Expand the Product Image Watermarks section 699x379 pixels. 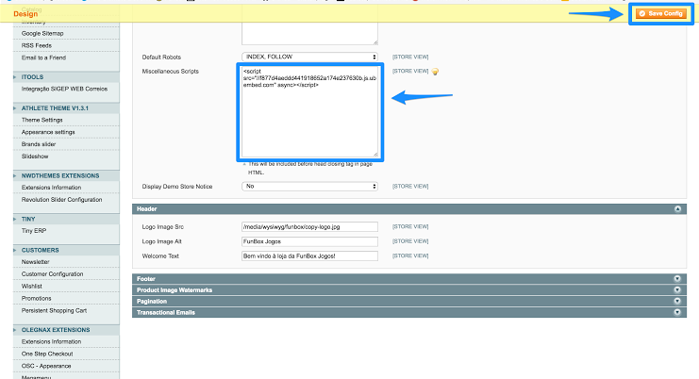[x=676, y=289]
